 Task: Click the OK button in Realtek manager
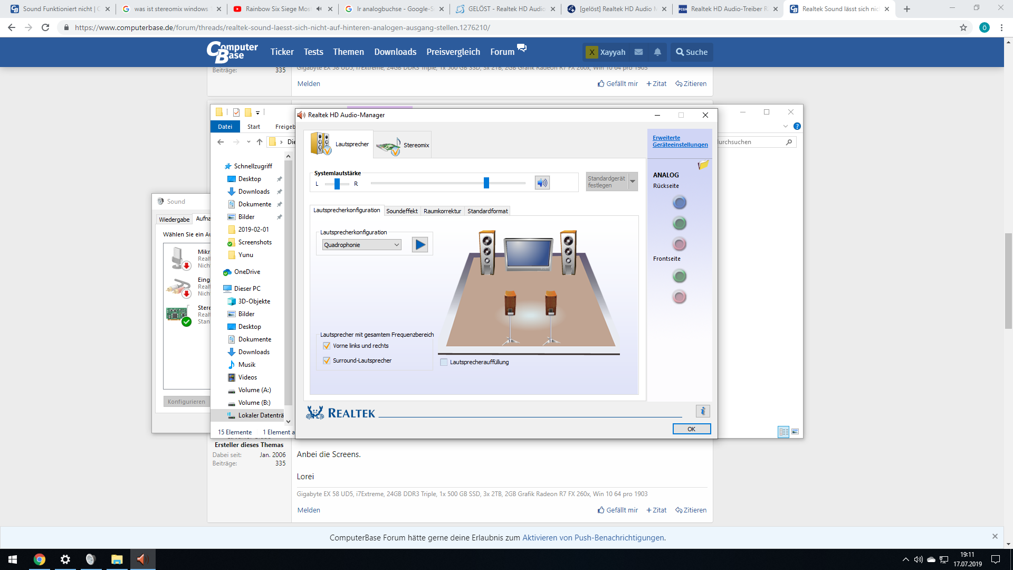coord(691,429)
